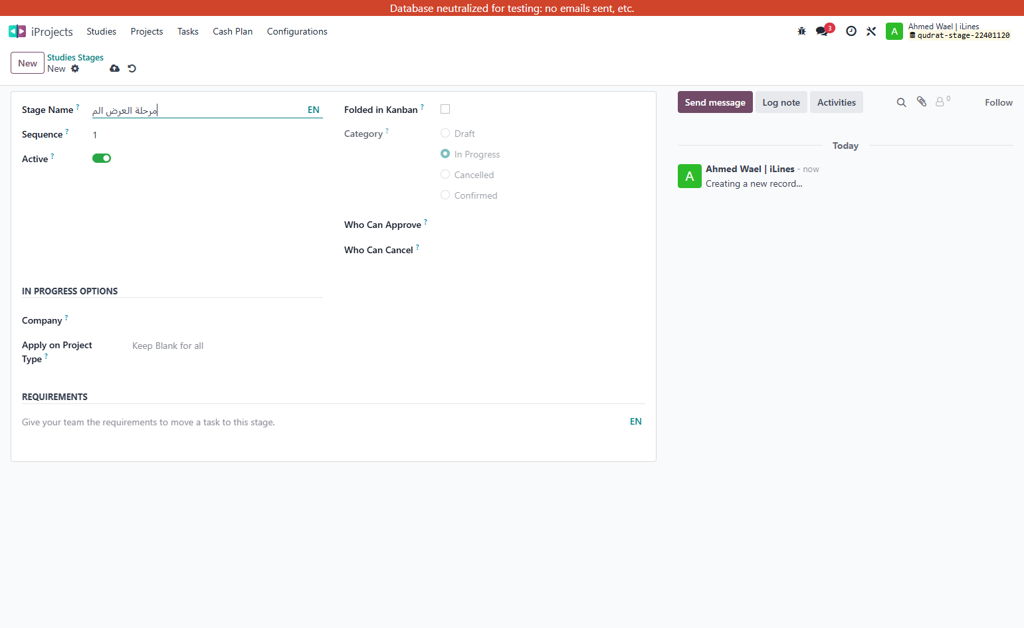Click the help mark beside Stage Name
The height and width of the screenshot is (628, 1024).
78,106
